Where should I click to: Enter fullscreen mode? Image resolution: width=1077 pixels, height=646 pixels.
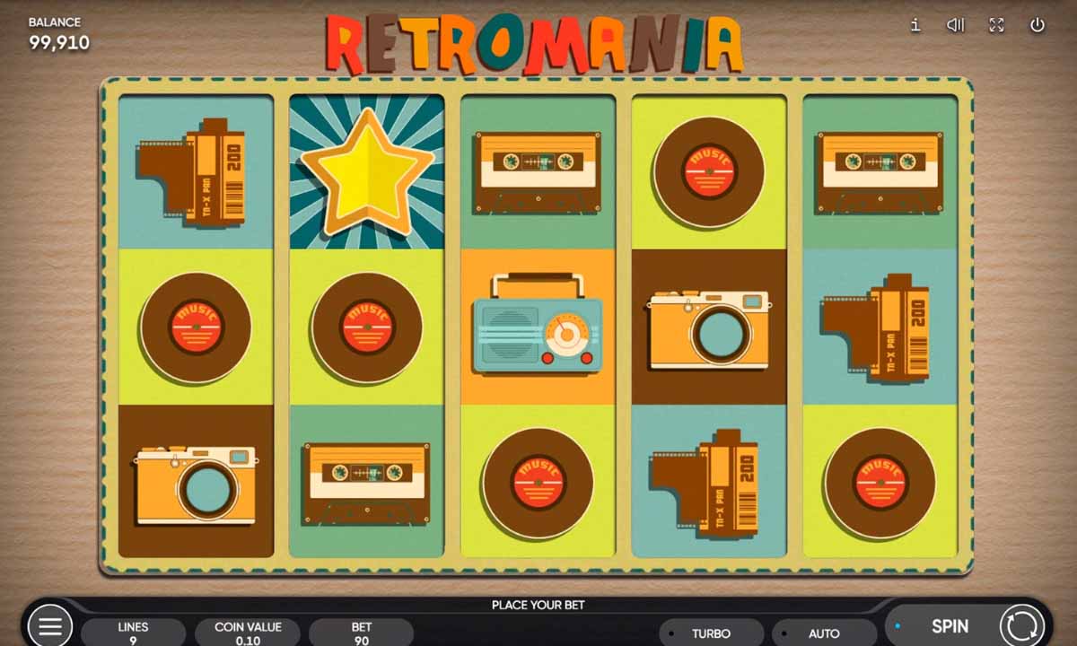pyautogui.click(x=996, y=25)
